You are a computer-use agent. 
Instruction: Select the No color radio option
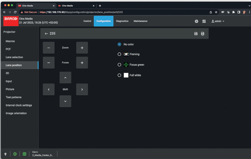point(119,44)
